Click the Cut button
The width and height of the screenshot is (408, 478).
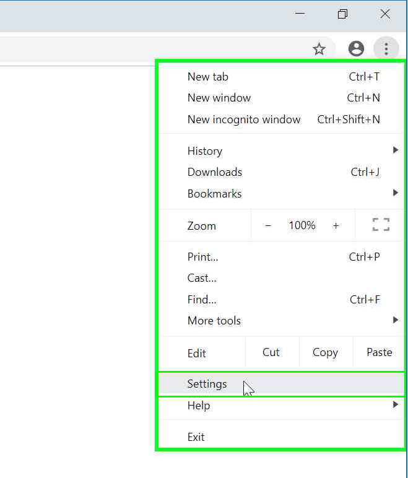[x=271, y=352]
